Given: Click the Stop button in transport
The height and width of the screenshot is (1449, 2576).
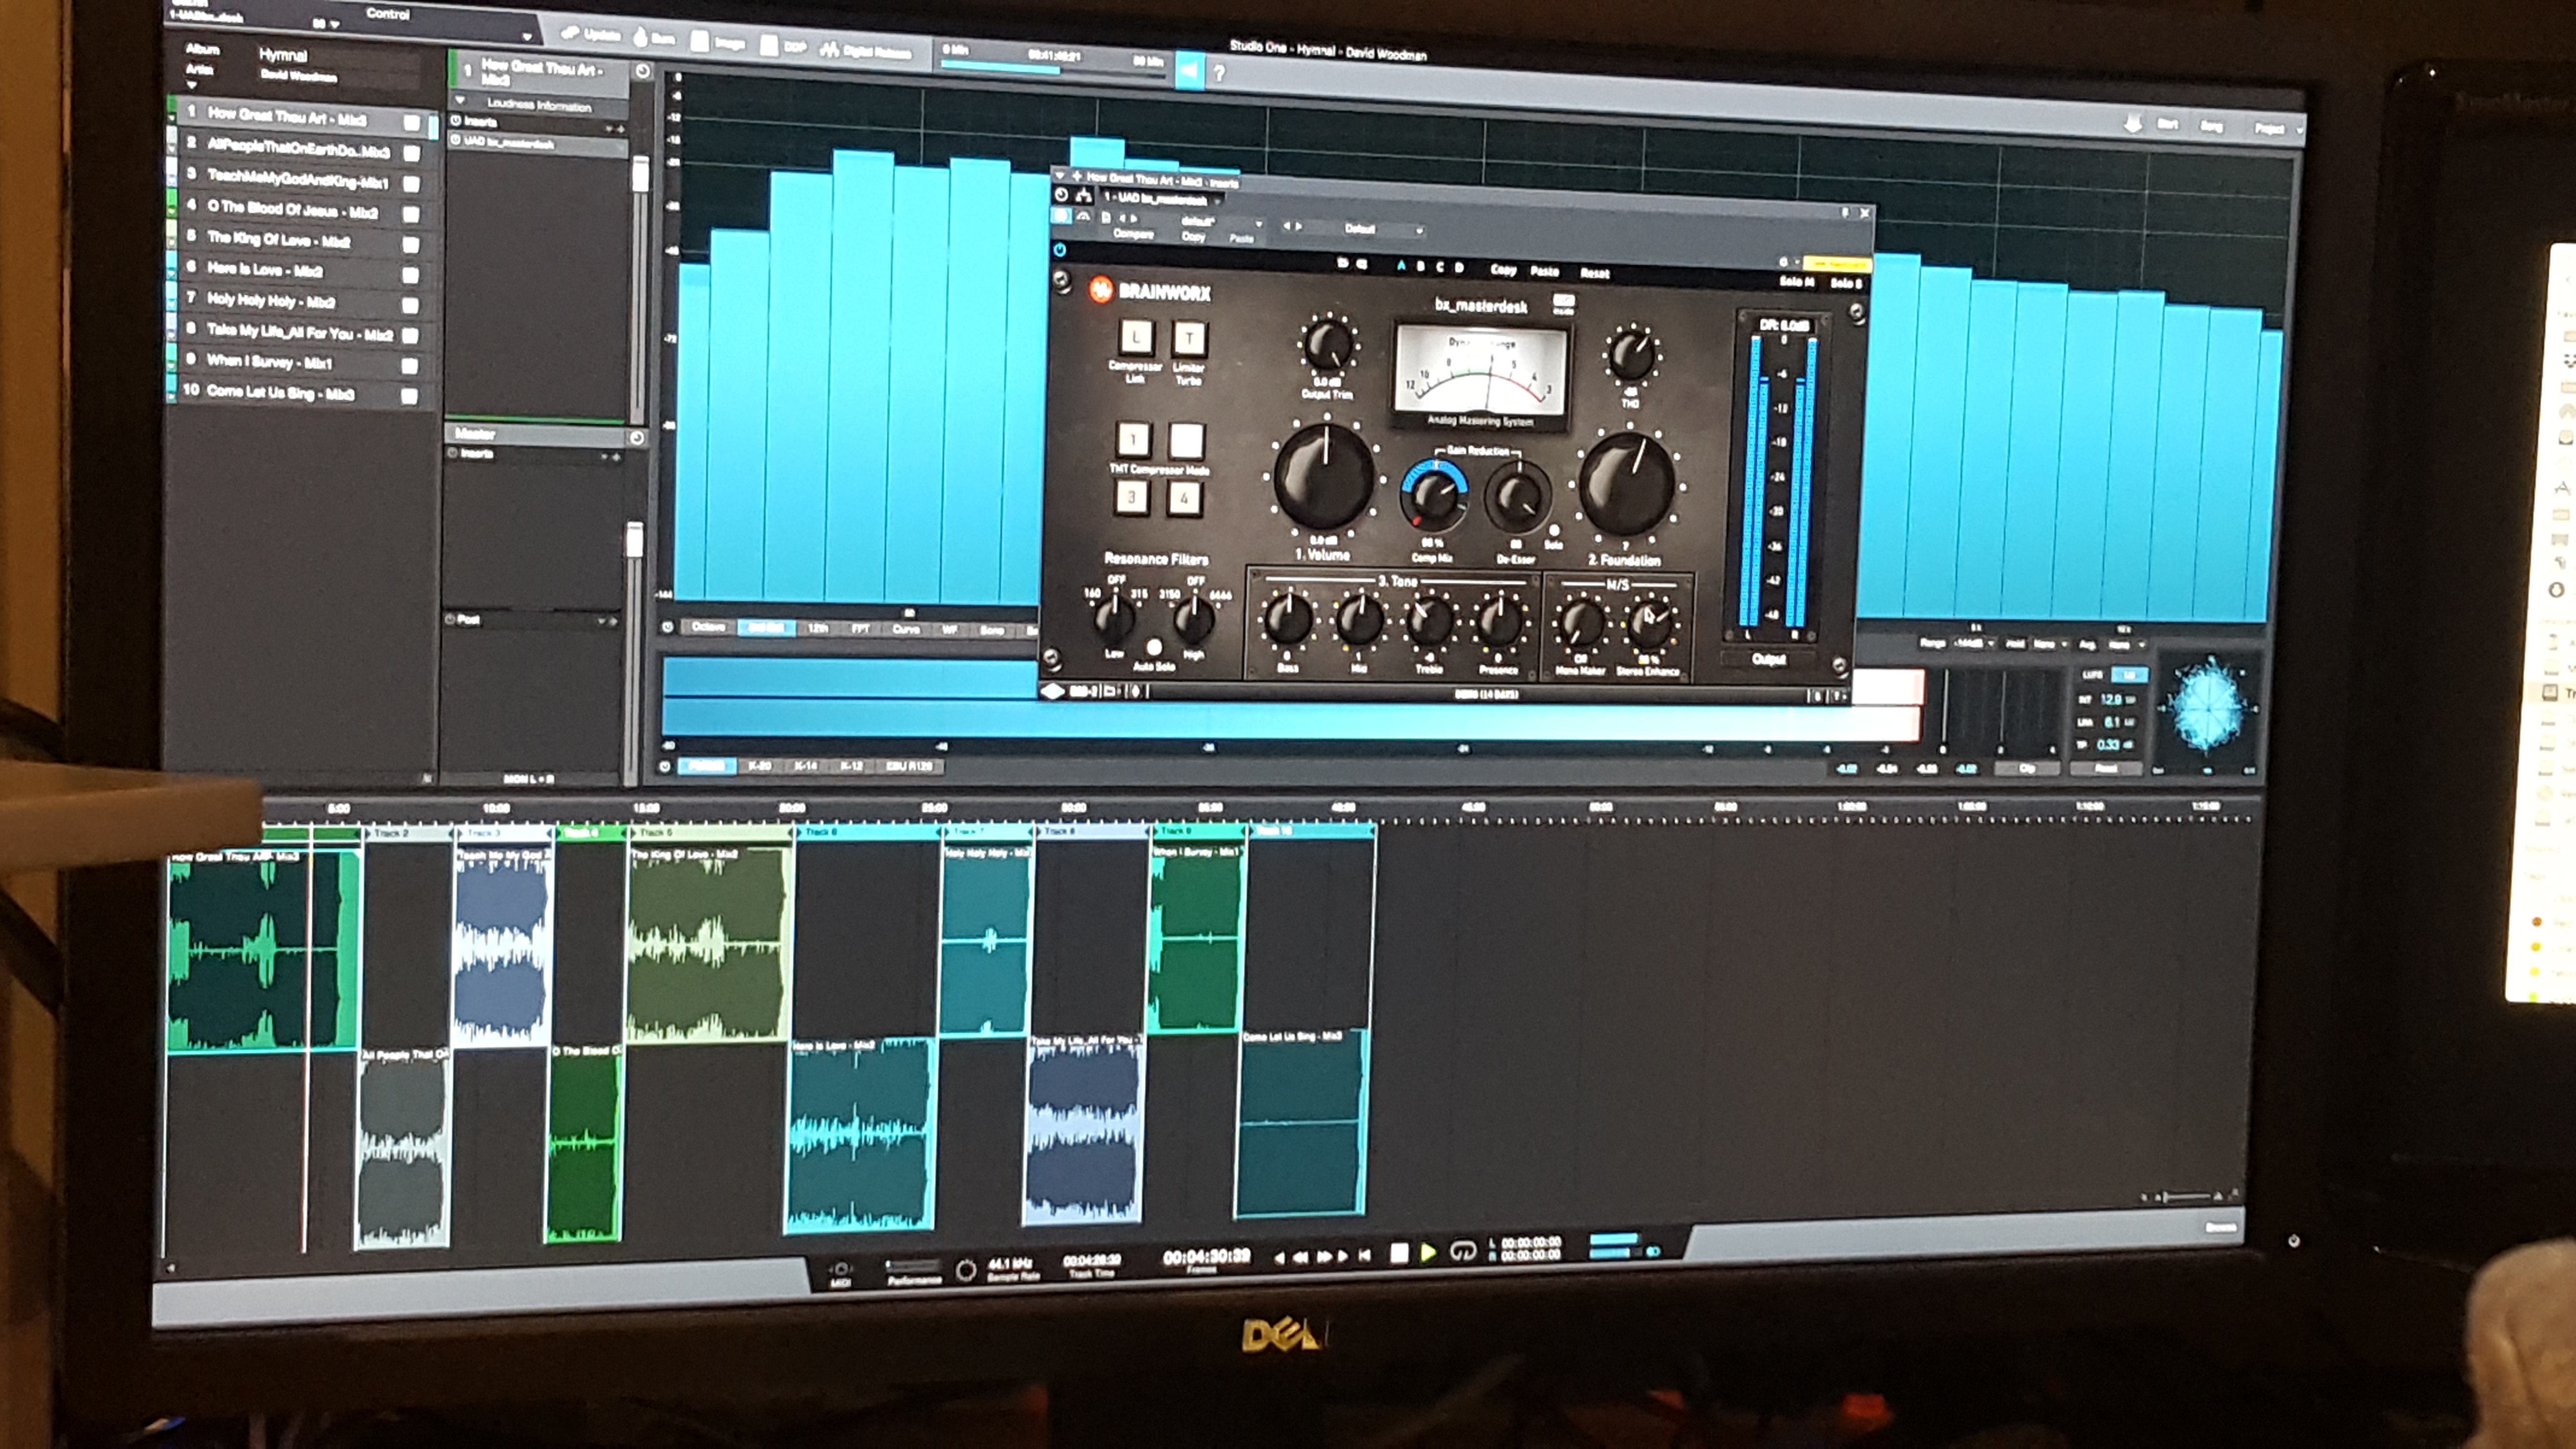Looking at the screenshot, I should click(x=1399, y=1252).
